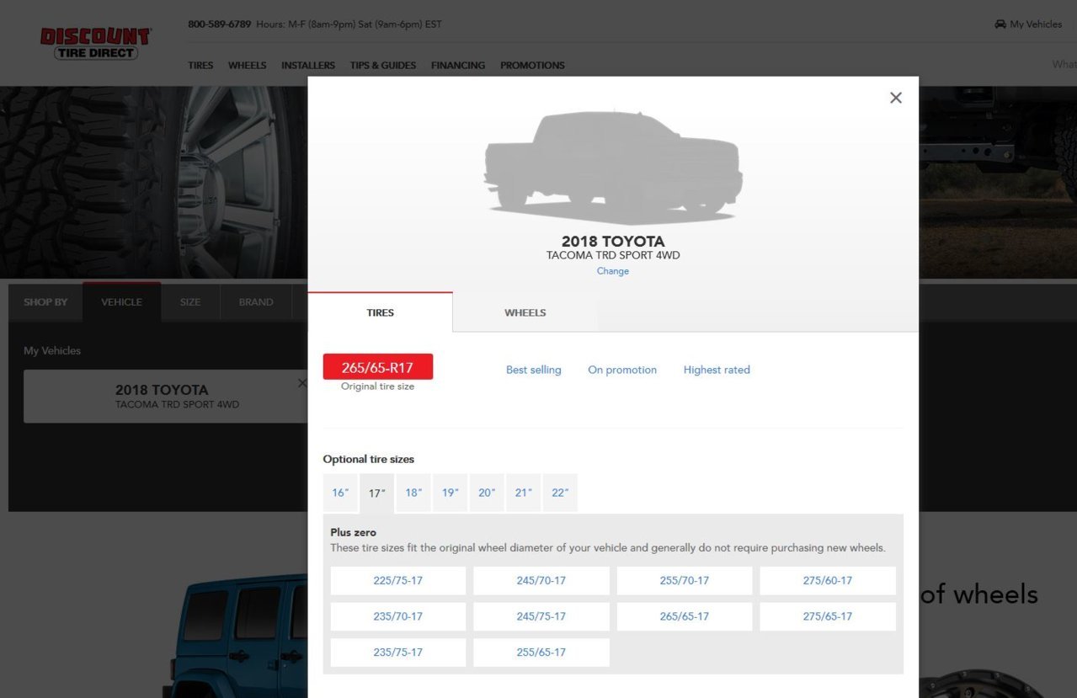Choose the 22" optional tire size tab

[560, 493]
